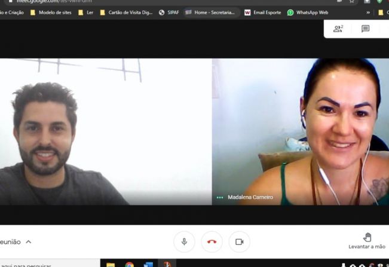
Task: Turn off the camera
Action: [240, 242]
